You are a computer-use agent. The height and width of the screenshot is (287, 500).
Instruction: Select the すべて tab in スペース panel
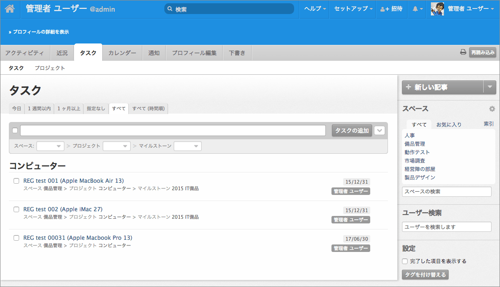(419, 124)
